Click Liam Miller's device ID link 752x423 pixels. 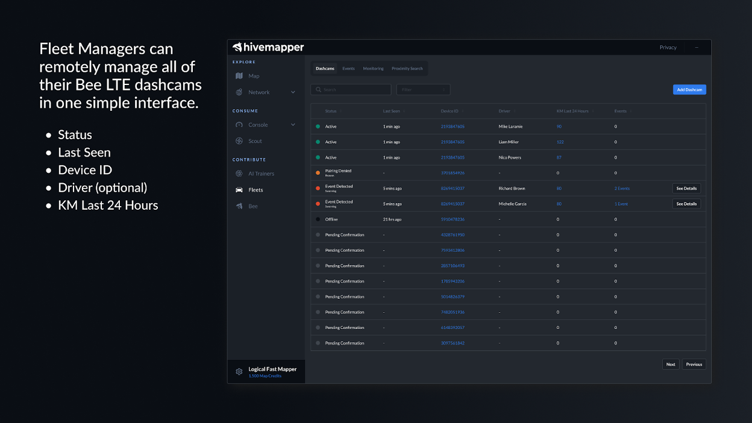(x=453, y=142)
